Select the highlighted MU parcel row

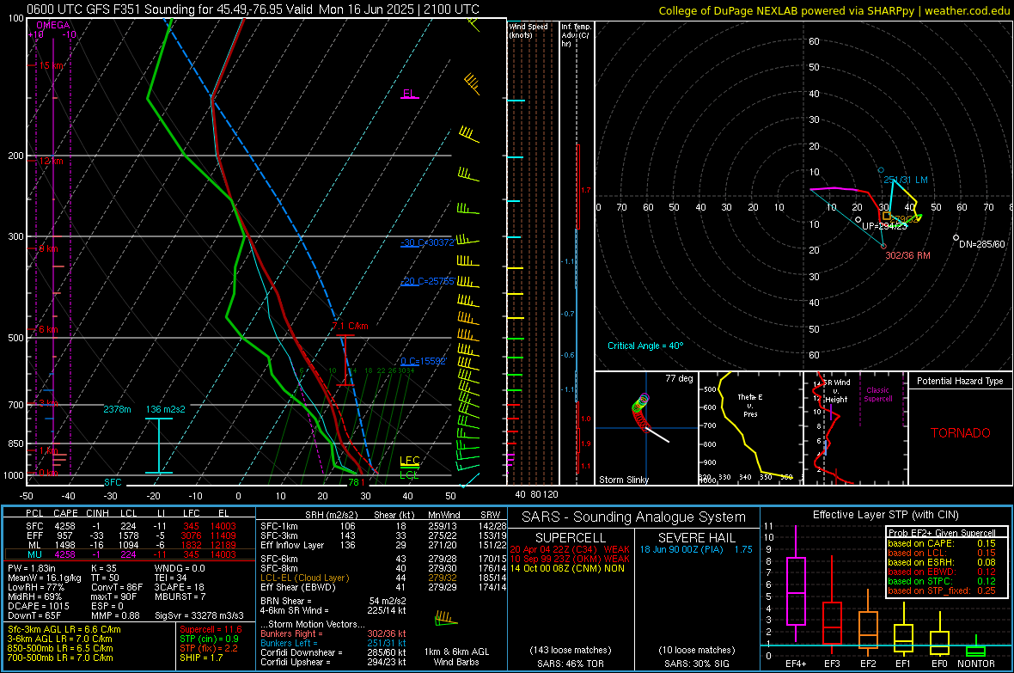coord(130,554)
